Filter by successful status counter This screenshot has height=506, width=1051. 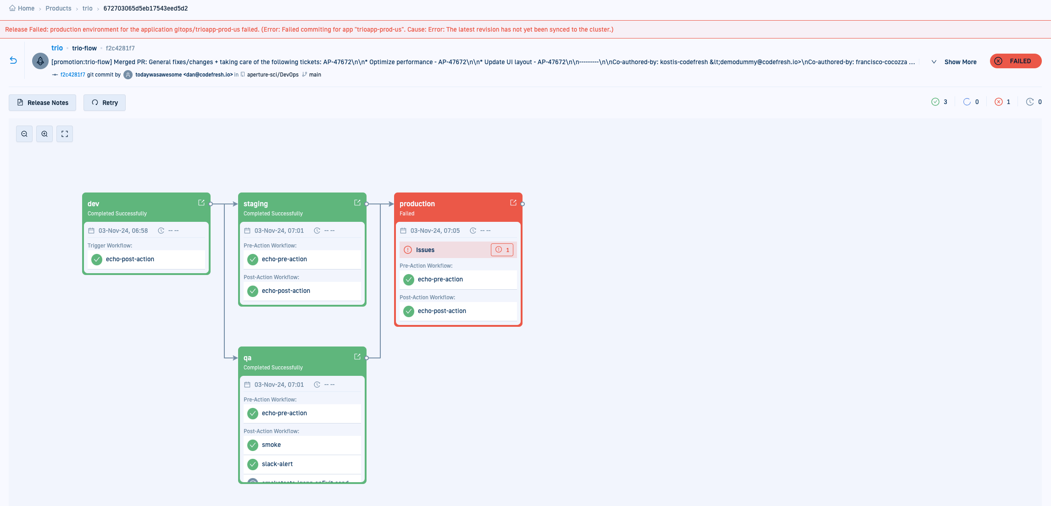(939, 102)
